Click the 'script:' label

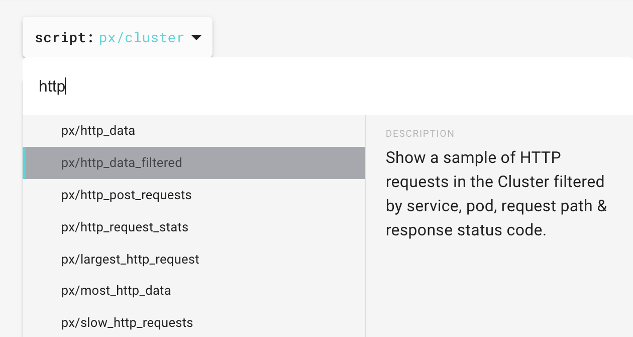[64, 38]
